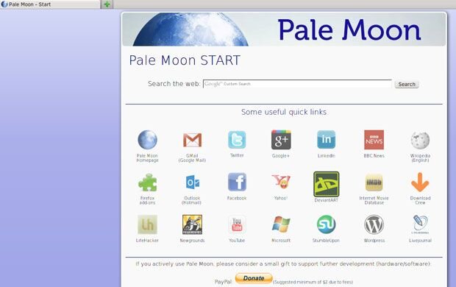Open the Wikipedia globe icon
Image resolution: width=456 pixels, height=287 pixels.
pyautogui.click(x=420, y=140)
